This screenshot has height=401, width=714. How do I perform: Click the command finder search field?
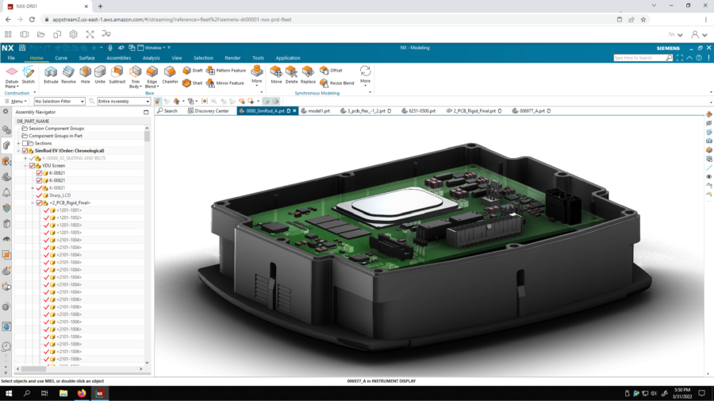point(643,58)
